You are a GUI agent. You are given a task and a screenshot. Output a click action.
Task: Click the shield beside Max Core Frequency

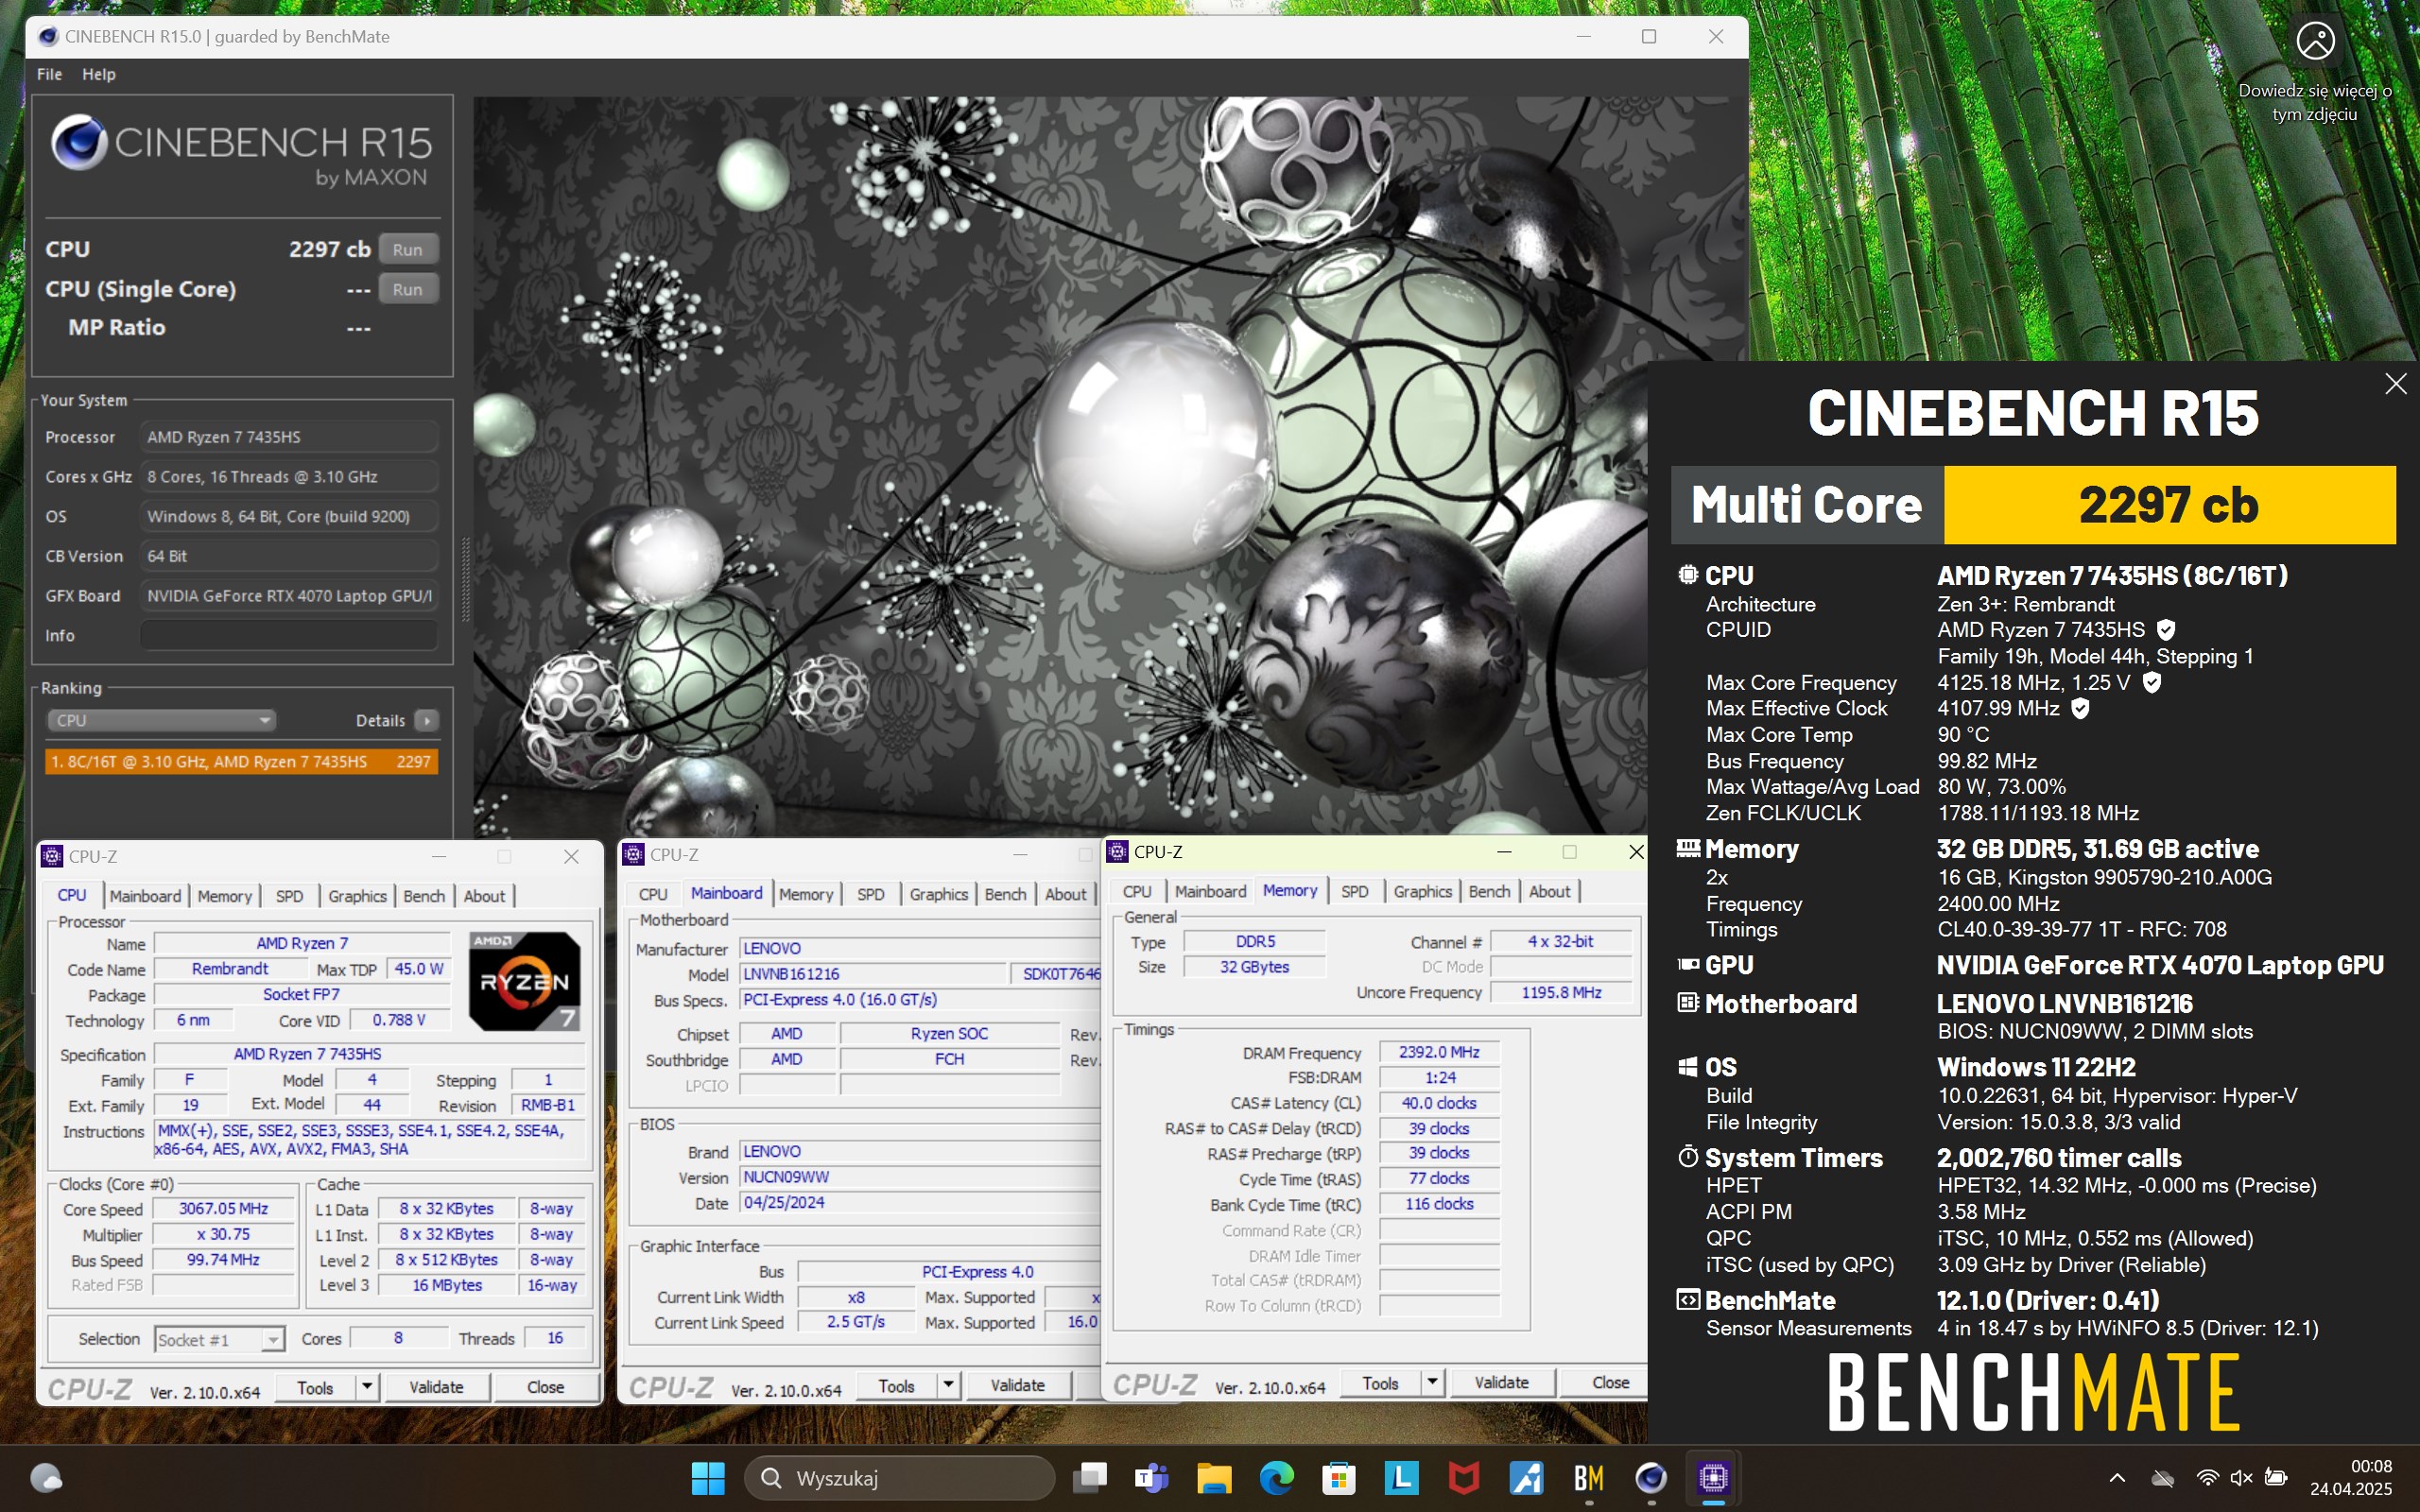[x=2152, y=682]
